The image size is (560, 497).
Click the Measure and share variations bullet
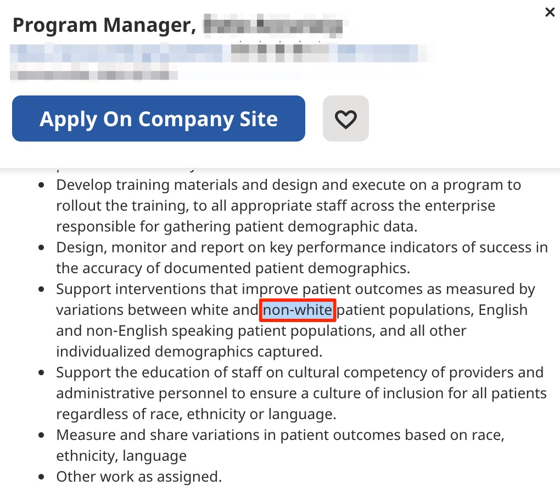point(280,445)
